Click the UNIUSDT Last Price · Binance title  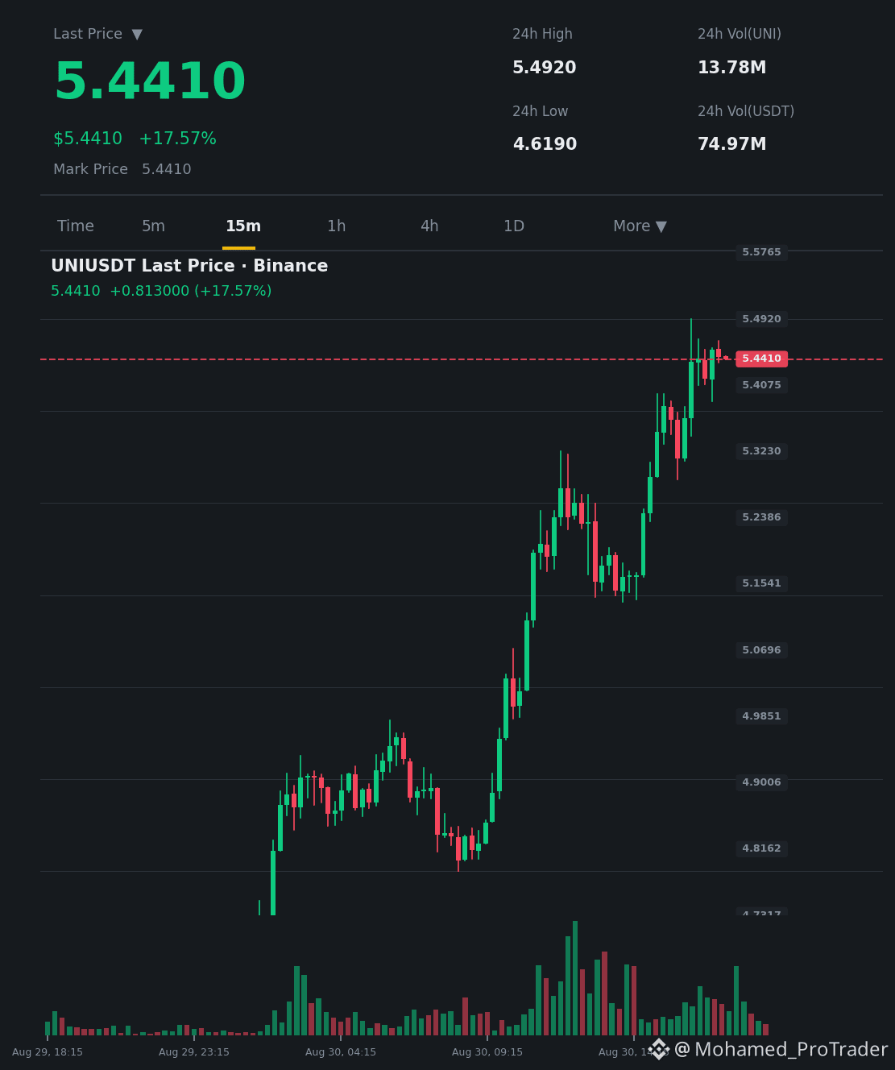(189, 266)
